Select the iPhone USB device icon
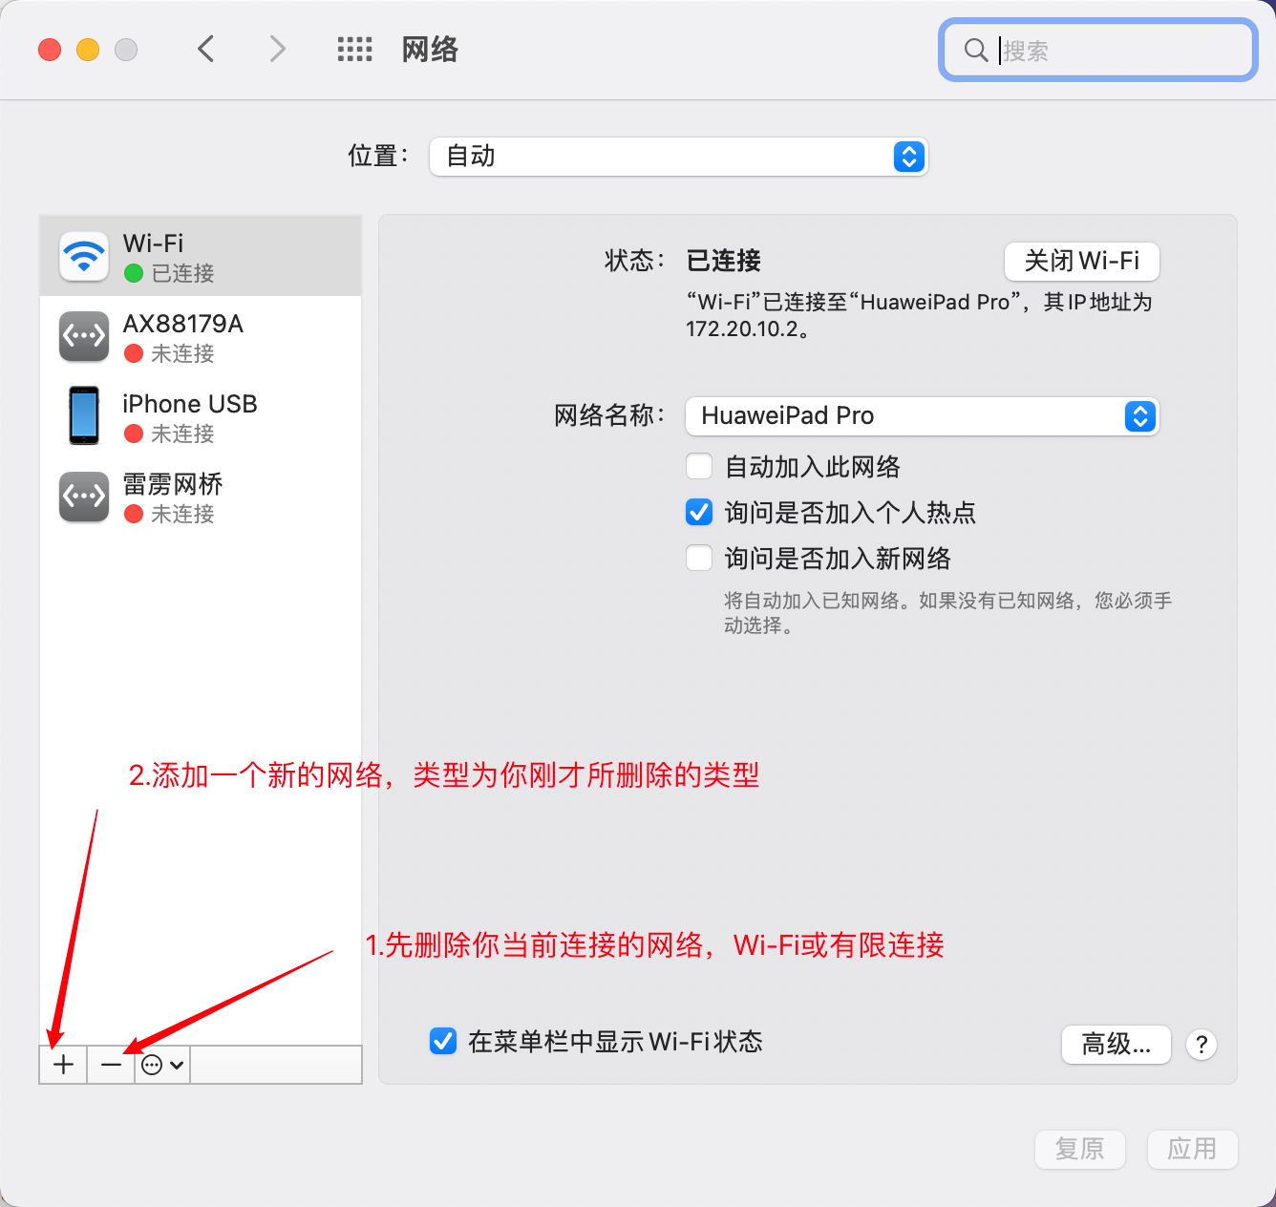 [x=84, y=415]
